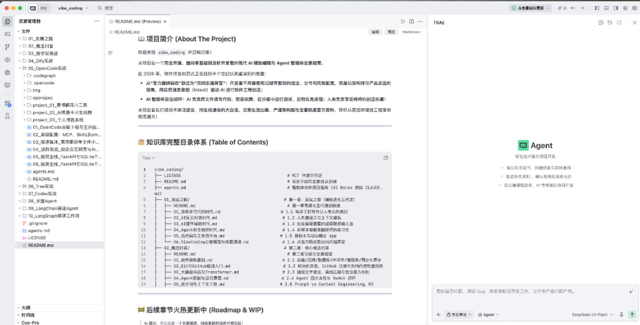
Task: Start a new chat in TRAE panel
Action: pos(601,22)
